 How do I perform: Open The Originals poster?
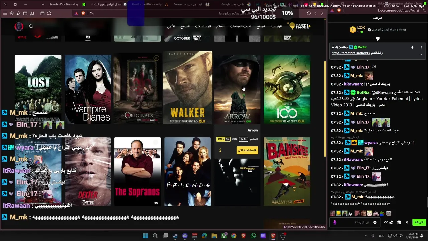(137, 89)
